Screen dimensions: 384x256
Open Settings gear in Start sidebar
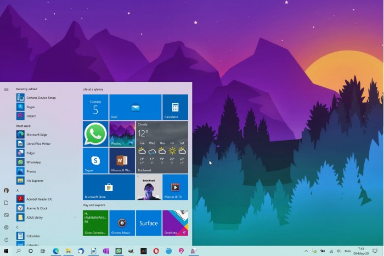click(x=7, y=227)
